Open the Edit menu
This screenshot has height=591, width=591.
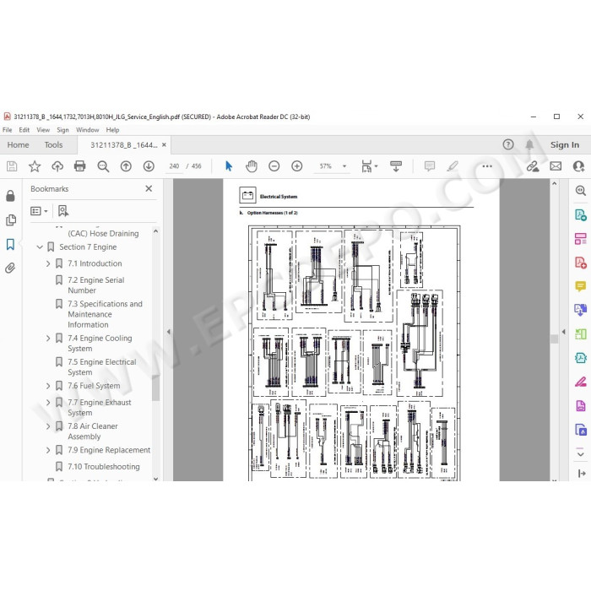[x=24, y=130]
